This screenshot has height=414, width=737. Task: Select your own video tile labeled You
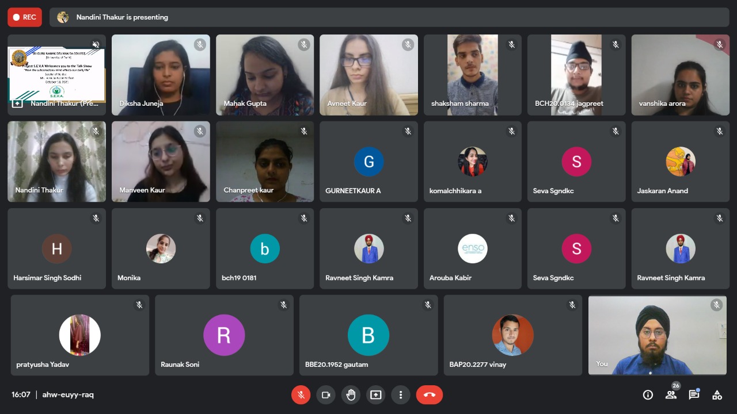[x=658, y=335]
